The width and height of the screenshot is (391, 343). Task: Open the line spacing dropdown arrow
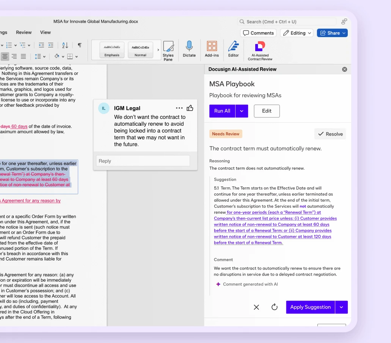click(x=44, y=57)
